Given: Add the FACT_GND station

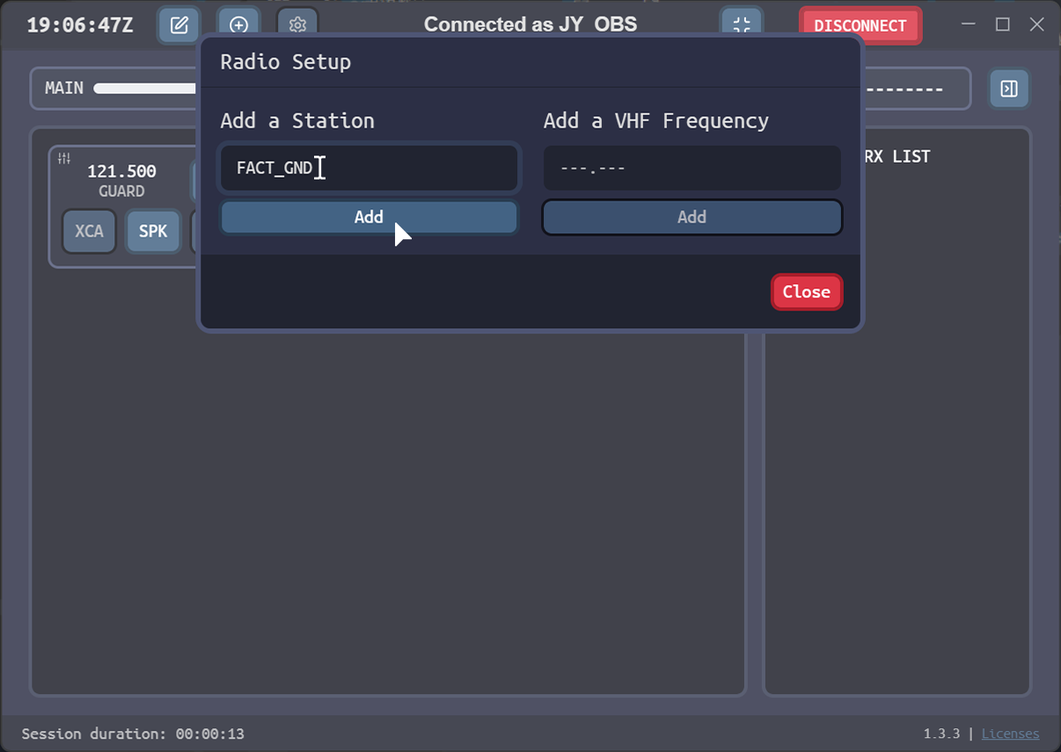Looking at the screenshot, I should click(369, 217).
